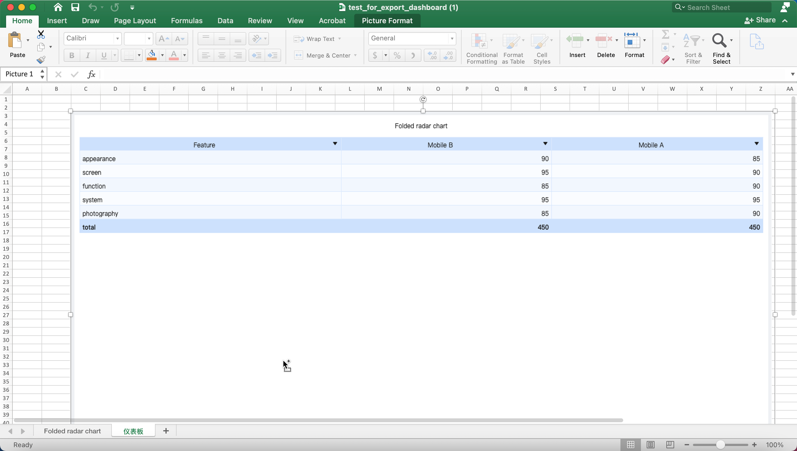The image size is (797, 451).
Task: Open the General number format dropdown
Action: coord(452,38)
